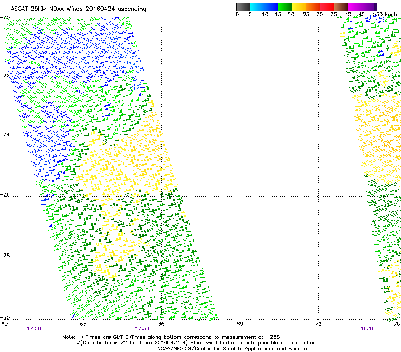Select the brown 35-40 knots legend segment
401x352 pixels.
341,6
